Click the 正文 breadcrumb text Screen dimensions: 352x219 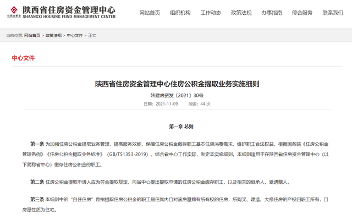coord(92,35)
